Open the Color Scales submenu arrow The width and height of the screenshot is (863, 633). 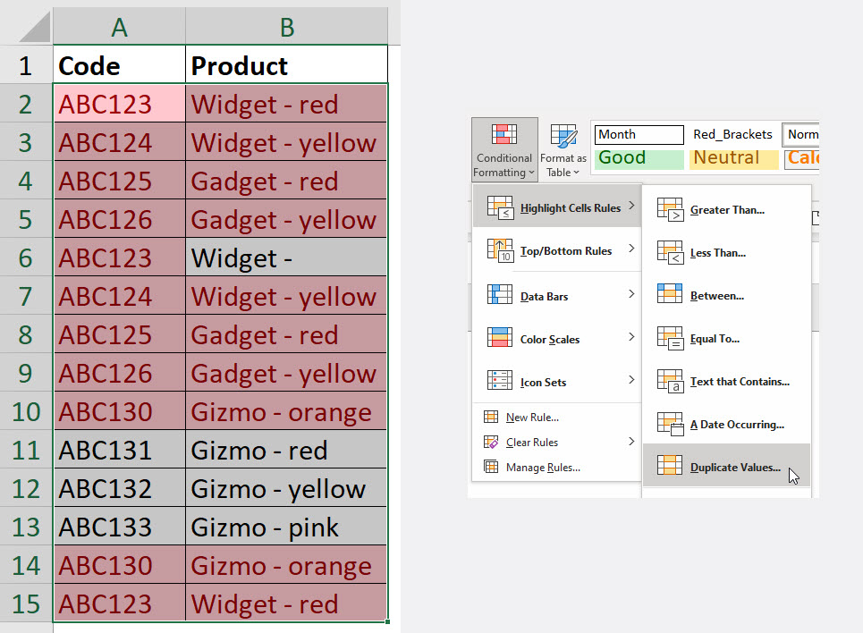[x=631, y=338]
